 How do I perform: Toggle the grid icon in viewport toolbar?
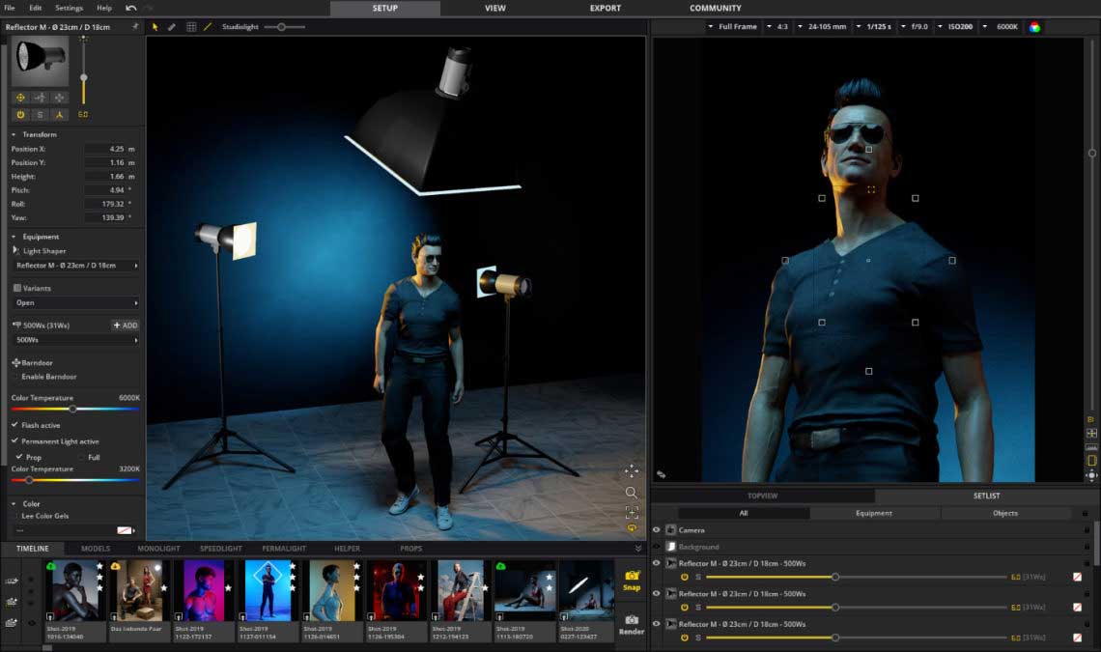(190, 27)
